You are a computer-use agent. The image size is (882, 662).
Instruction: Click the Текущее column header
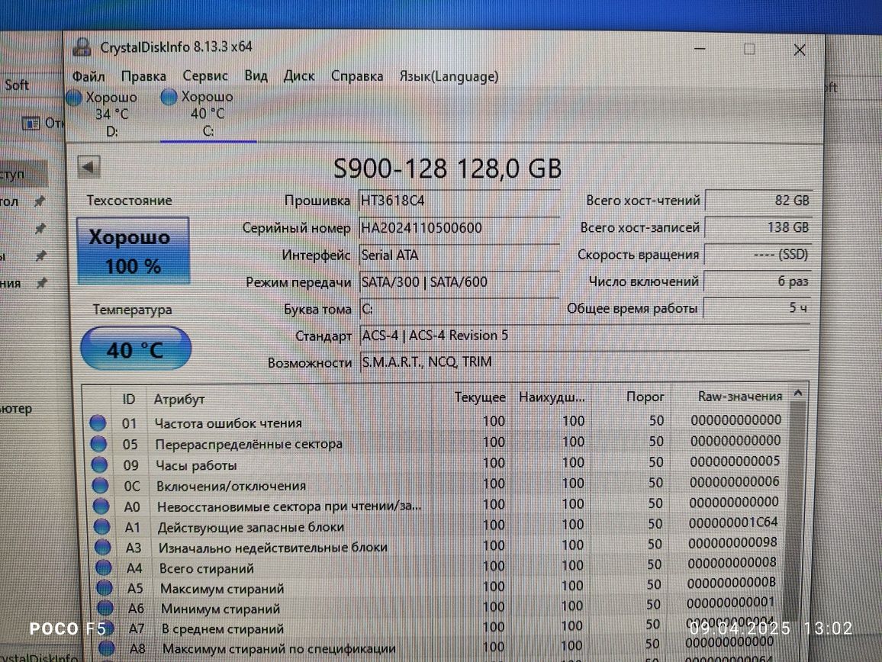click(480, 397)
